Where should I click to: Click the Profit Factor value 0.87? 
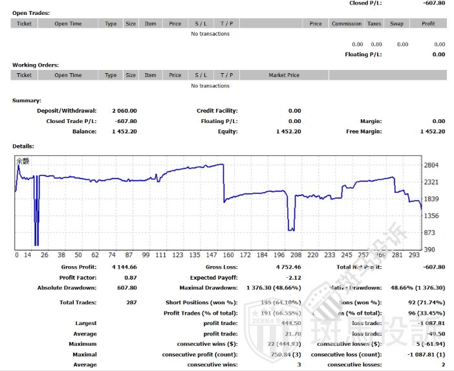[x=129, y=277]
